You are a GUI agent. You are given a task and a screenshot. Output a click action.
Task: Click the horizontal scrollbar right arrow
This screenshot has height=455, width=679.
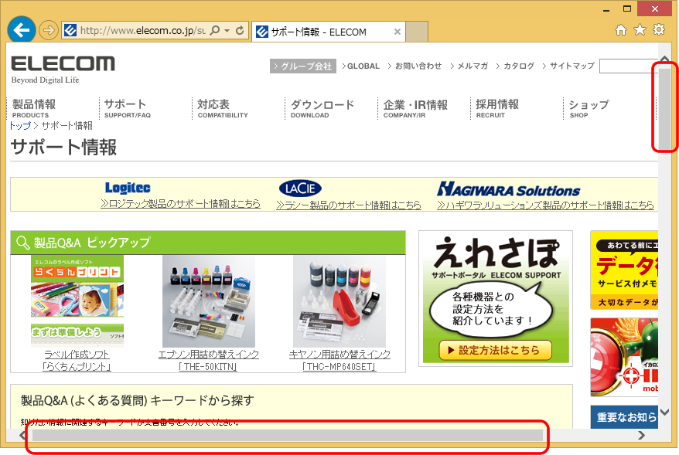pos(641,435)
